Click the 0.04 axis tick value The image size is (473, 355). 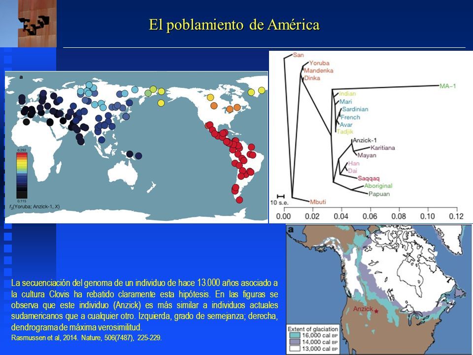tap(341, 216)
